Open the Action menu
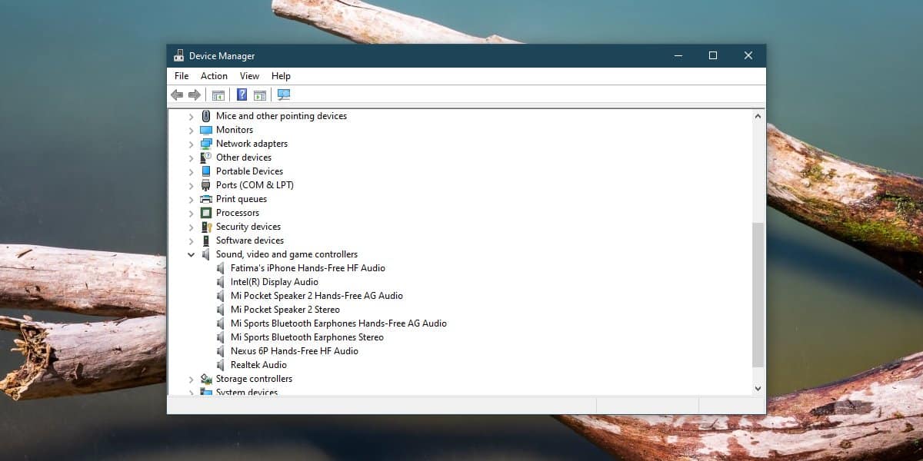 214,76
